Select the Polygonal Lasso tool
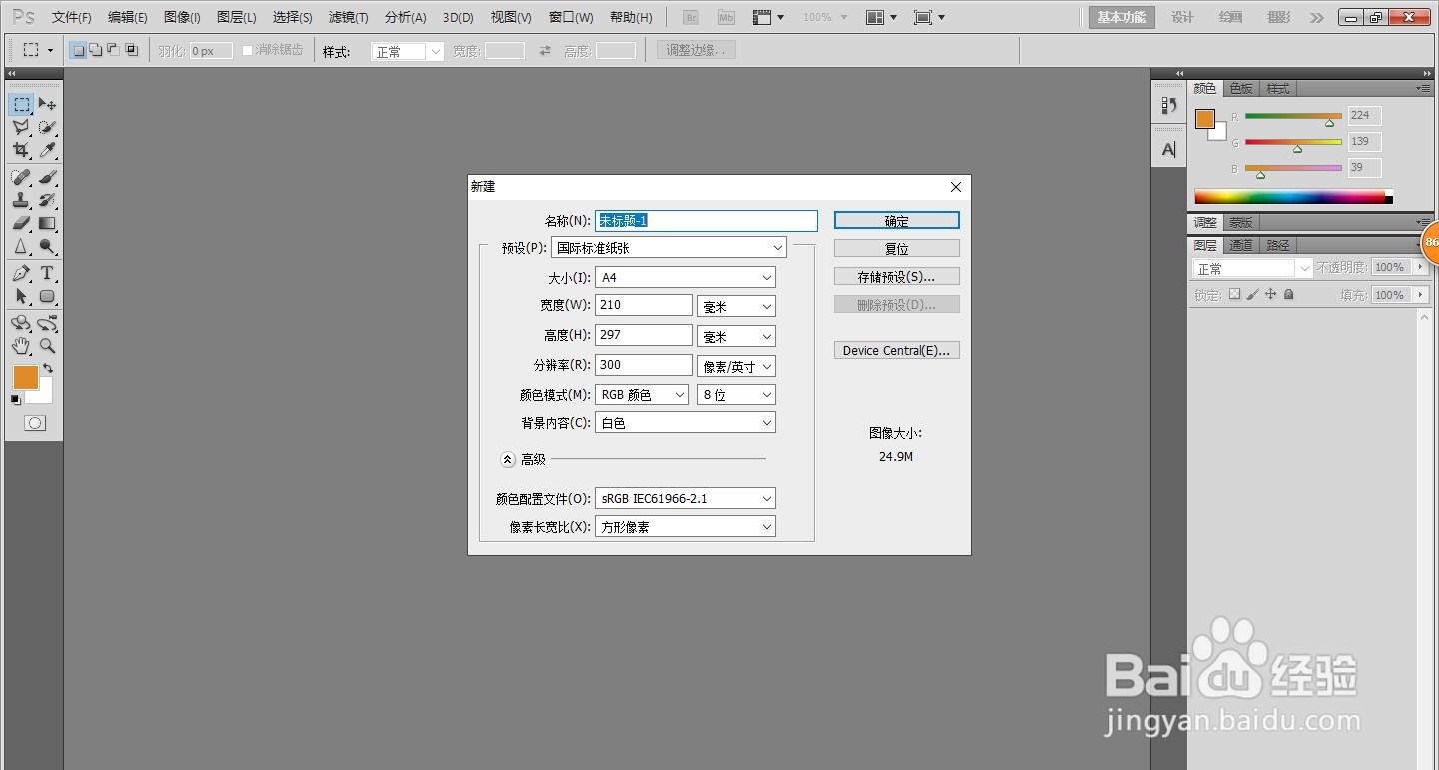Screen dimensions: 1439x770 click(x=21, y=127)
